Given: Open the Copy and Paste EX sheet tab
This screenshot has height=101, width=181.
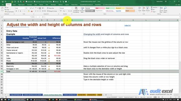Looking at the screenshot, I should 16,95.
